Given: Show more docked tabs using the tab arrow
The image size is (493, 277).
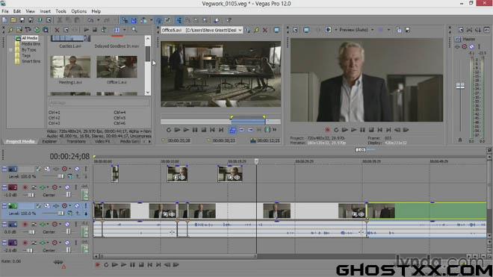Looking at the screenshot, I should 149,142.
